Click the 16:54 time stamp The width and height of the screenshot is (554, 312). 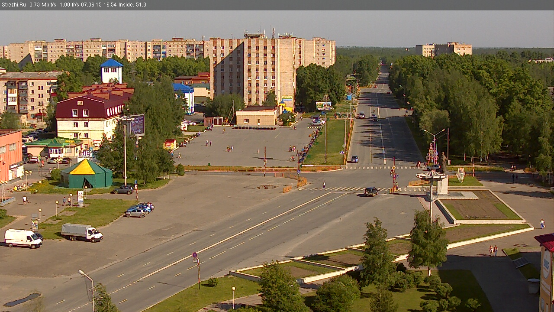click(x=110, y=5)
